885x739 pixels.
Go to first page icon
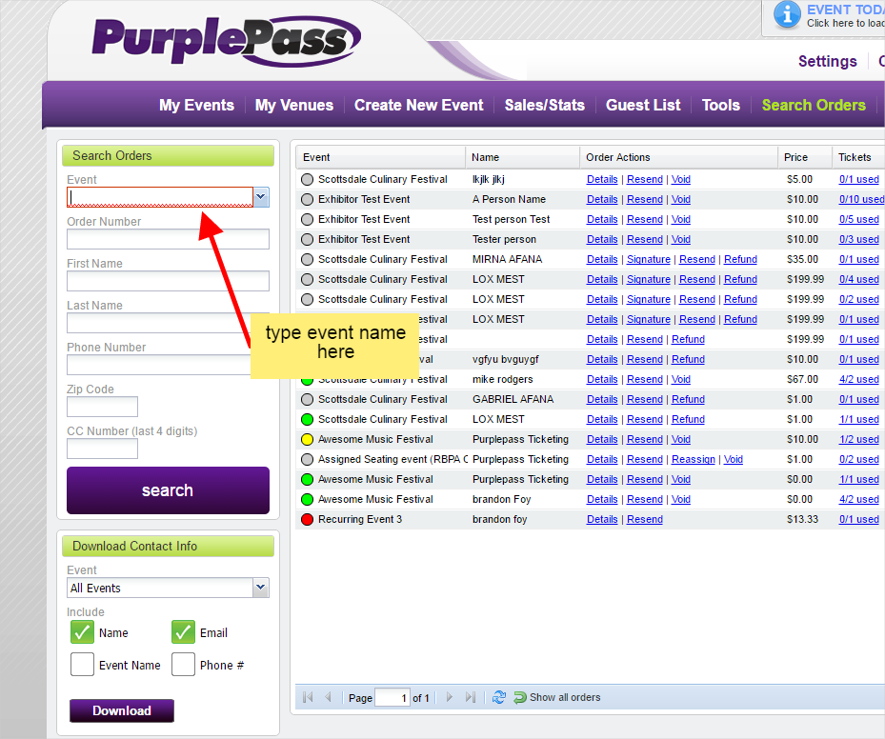(308, 697)
